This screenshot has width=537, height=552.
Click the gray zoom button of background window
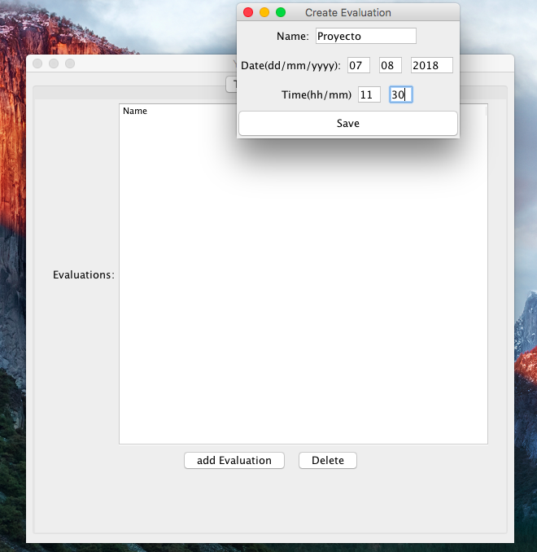click(70, 64)
